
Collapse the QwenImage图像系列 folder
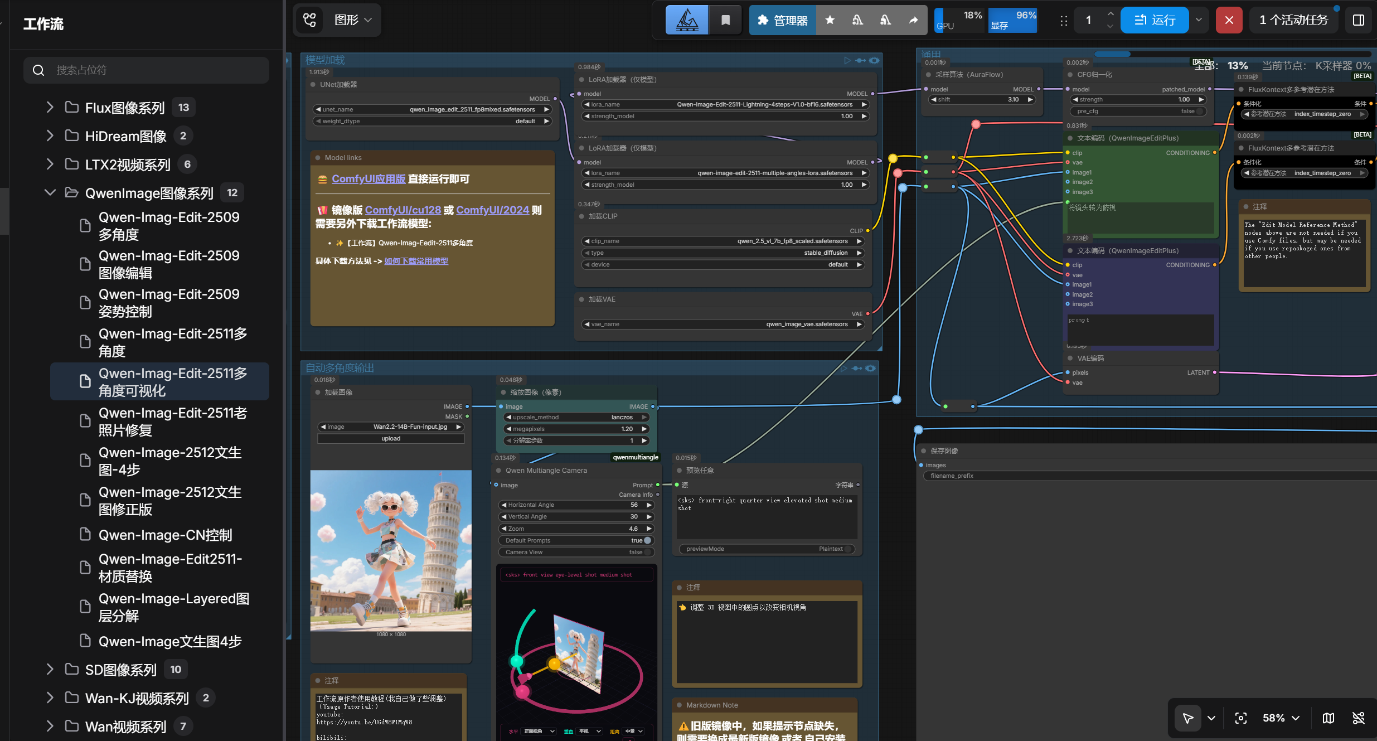[x=50, y=192]
